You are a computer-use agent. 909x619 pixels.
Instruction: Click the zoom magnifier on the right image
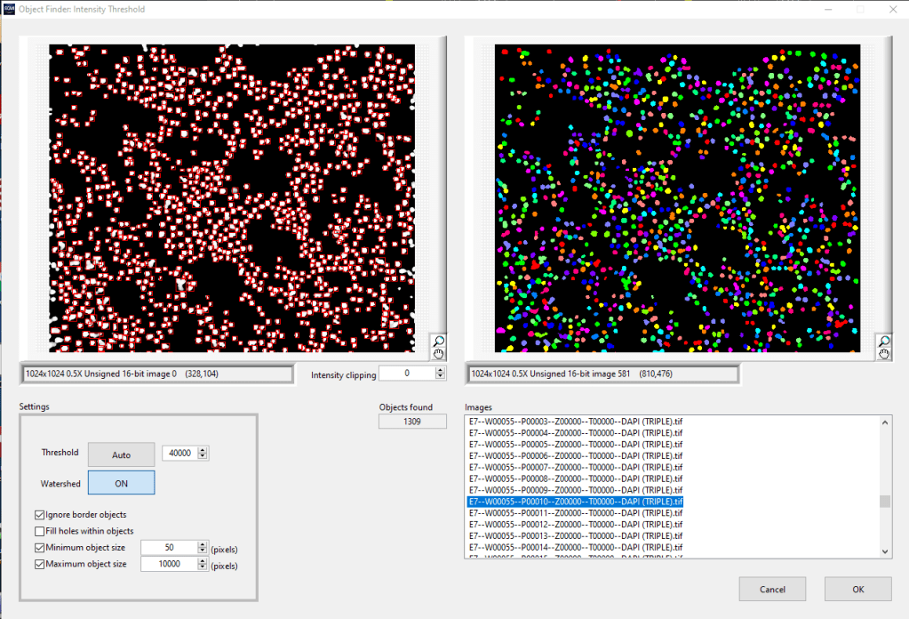tap(883, 341)
